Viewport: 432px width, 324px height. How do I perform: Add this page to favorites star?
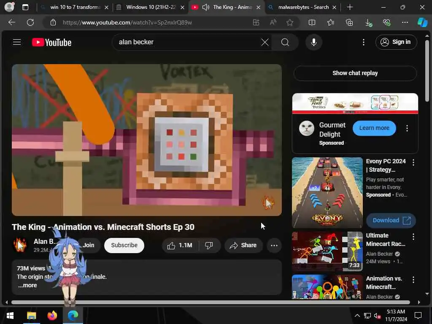coord(289,23)
